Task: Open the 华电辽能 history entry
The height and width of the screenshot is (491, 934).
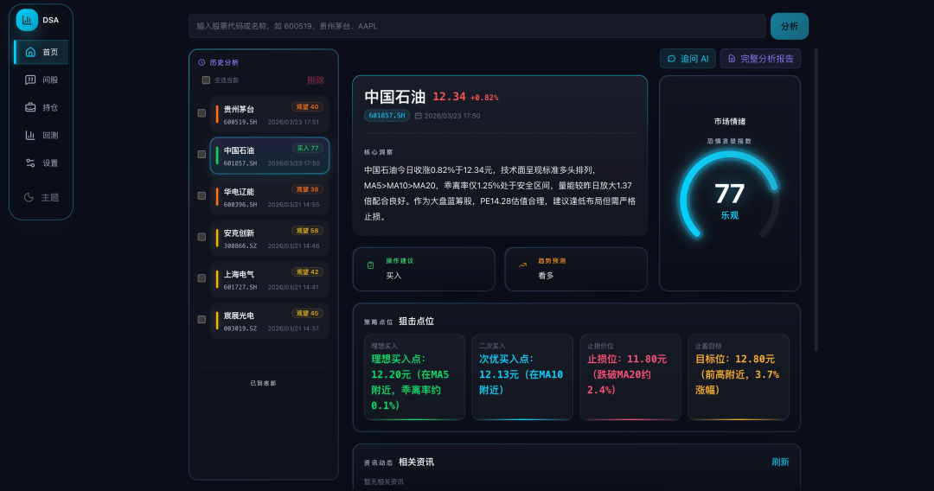Action: (270, 197)
